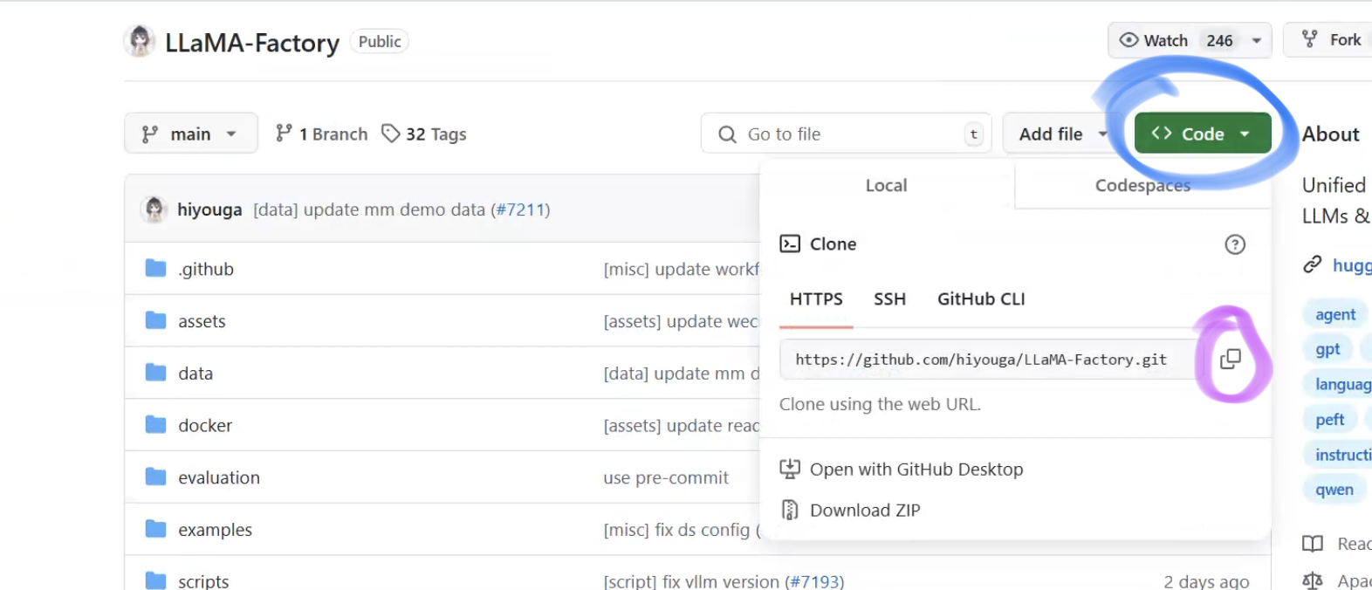Switch to the Codespaces tab

[x=1142, y=185]
